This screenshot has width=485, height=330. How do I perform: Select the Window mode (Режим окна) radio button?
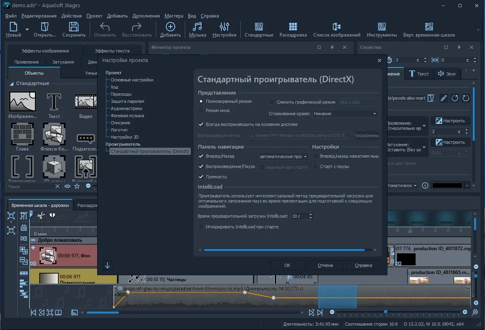click(201, 110)
